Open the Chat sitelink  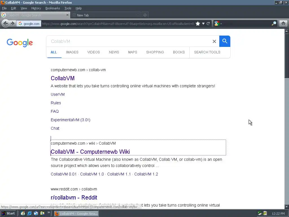tap(55, 129)
